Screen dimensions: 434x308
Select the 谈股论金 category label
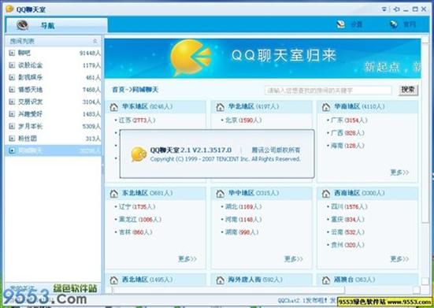[x=30, y=65]
